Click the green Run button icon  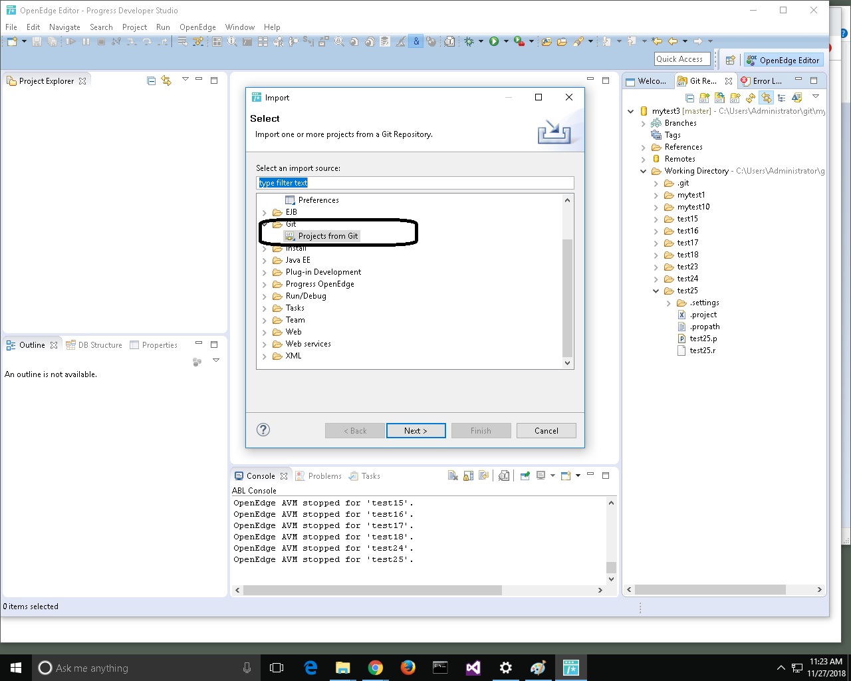coord(494,41)
